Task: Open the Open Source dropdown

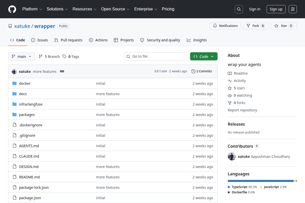Action: click(115, 9)
